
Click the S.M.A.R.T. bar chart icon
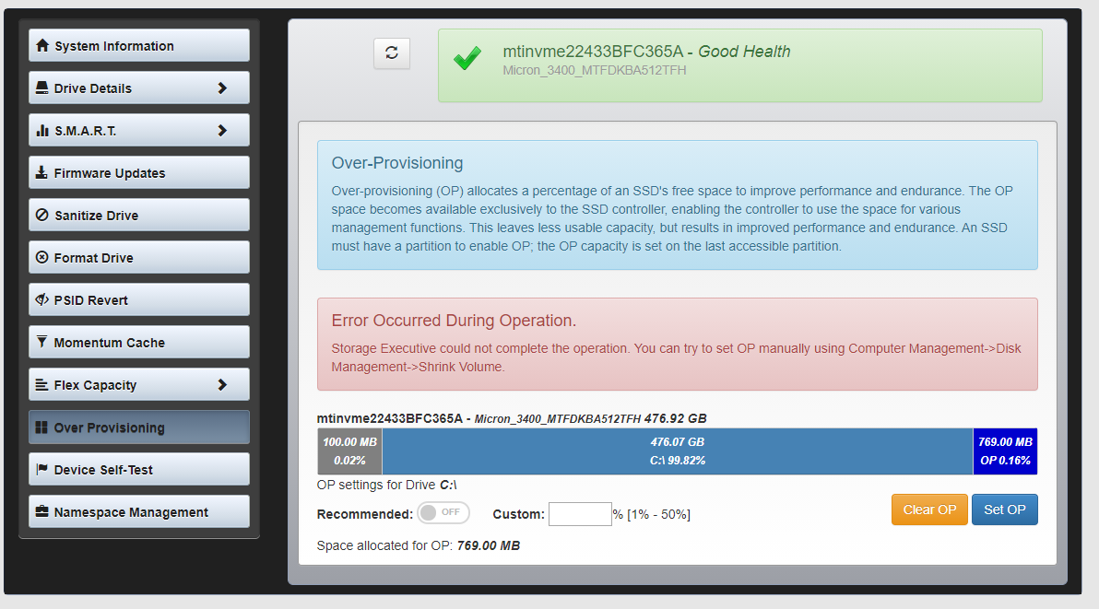(42, 130)
